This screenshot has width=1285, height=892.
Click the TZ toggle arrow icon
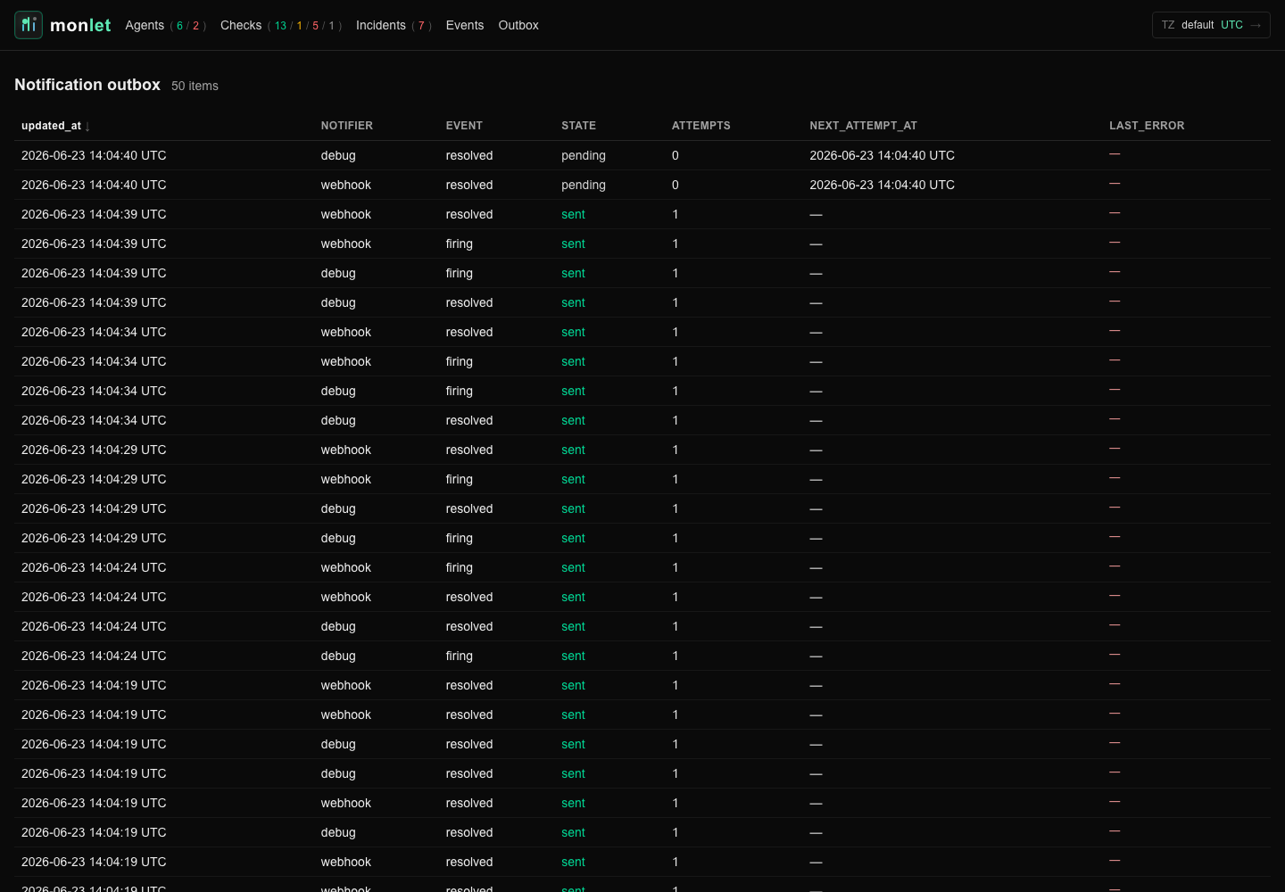(x=1256, y=25)
